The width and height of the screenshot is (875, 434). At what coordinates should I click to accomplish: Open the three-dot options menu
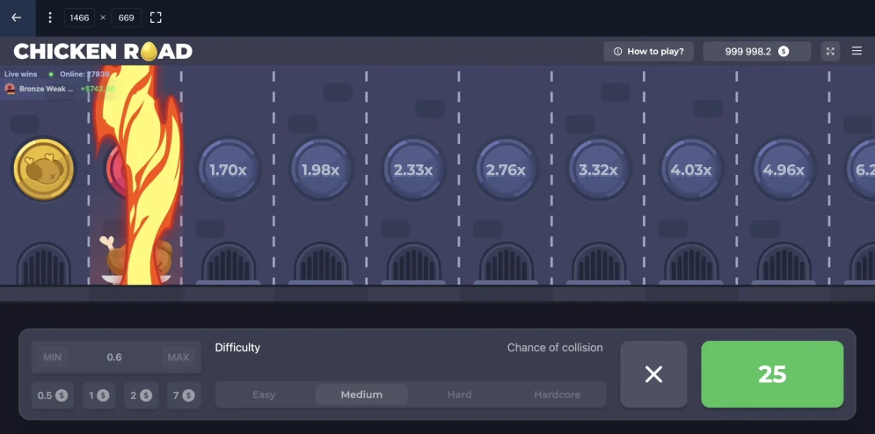pyautogui.click(x=49, y=18)
